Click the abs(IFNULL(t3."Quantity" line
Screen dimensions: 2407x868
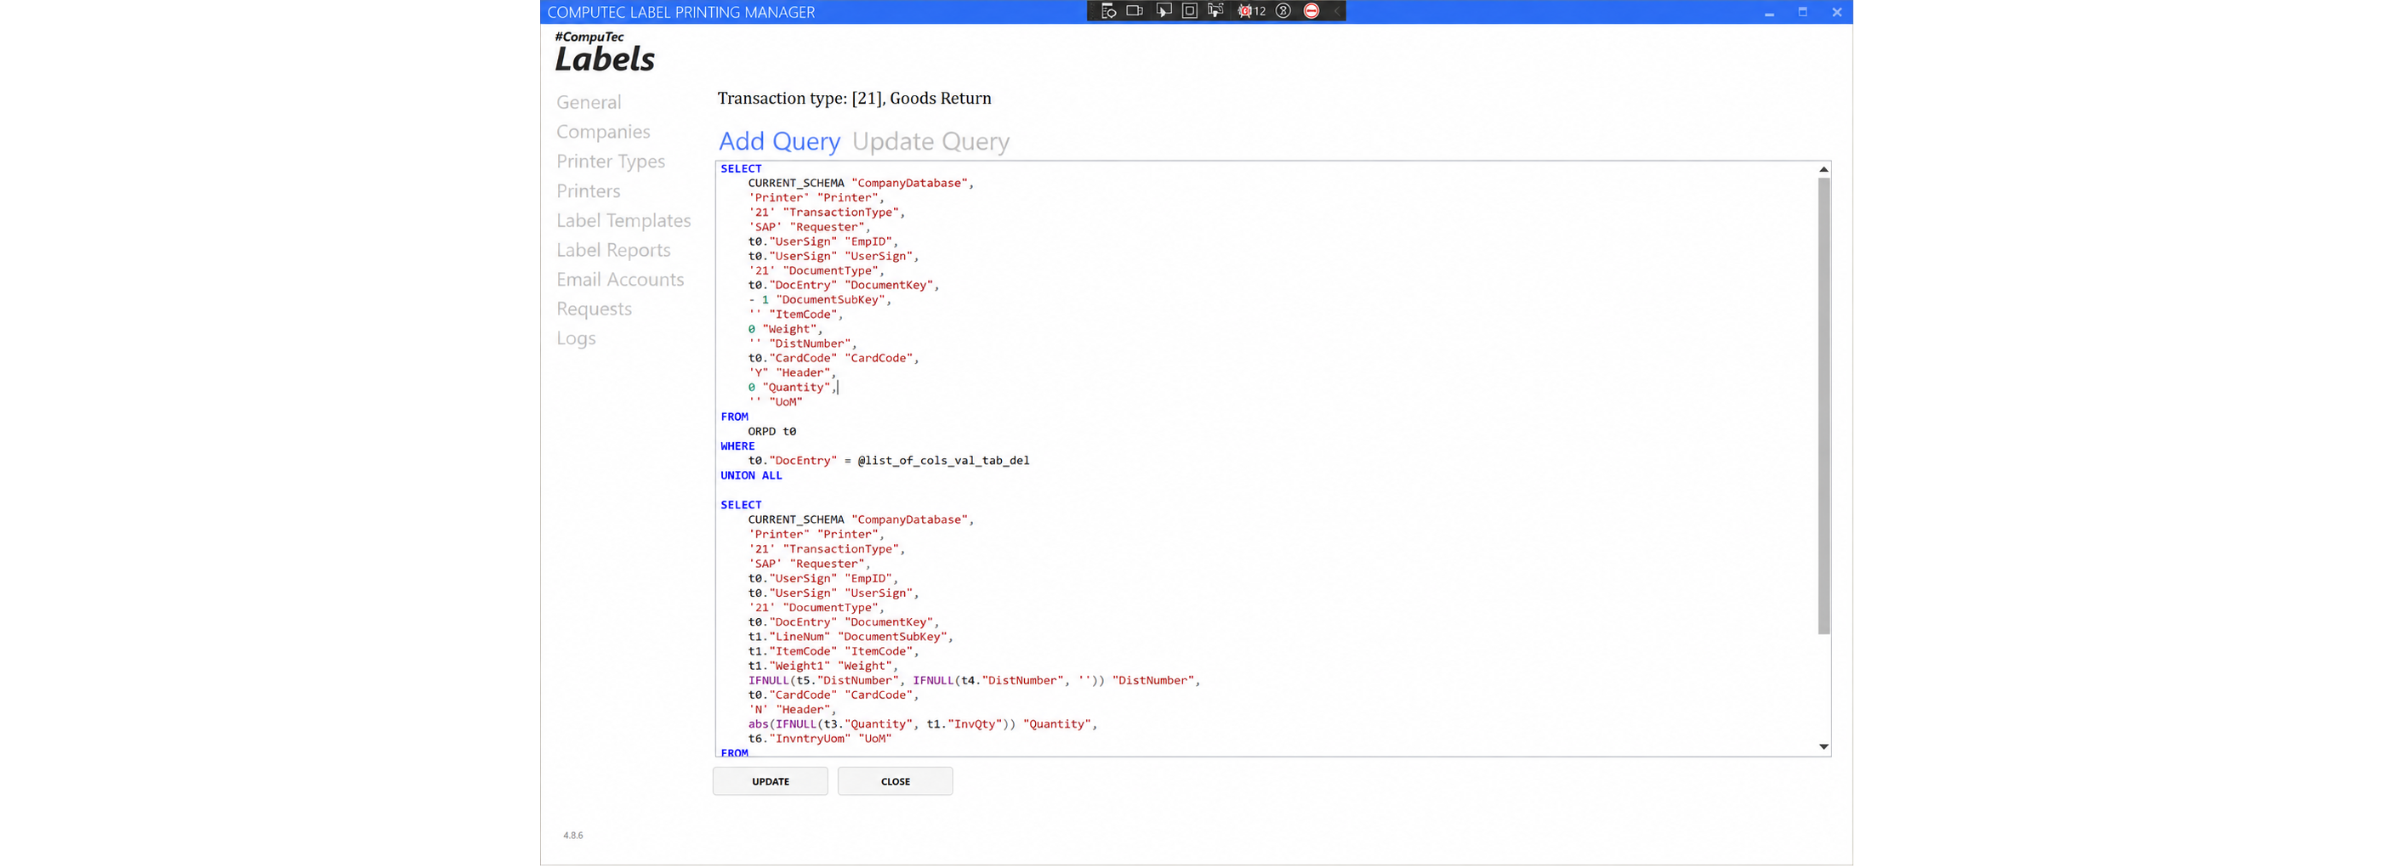pyautogui.click(x=922, y=724)
